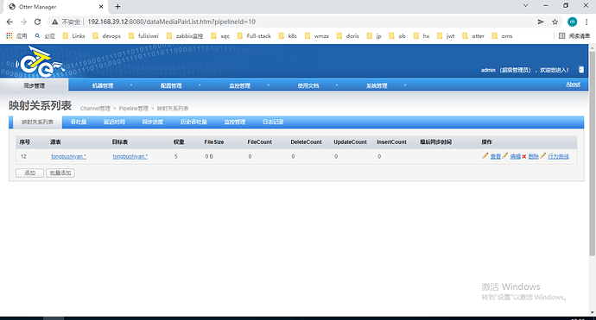Screen dimensions: 596x320
Task: Switch to the 同步进度 tab
Action: coord(152,122)
